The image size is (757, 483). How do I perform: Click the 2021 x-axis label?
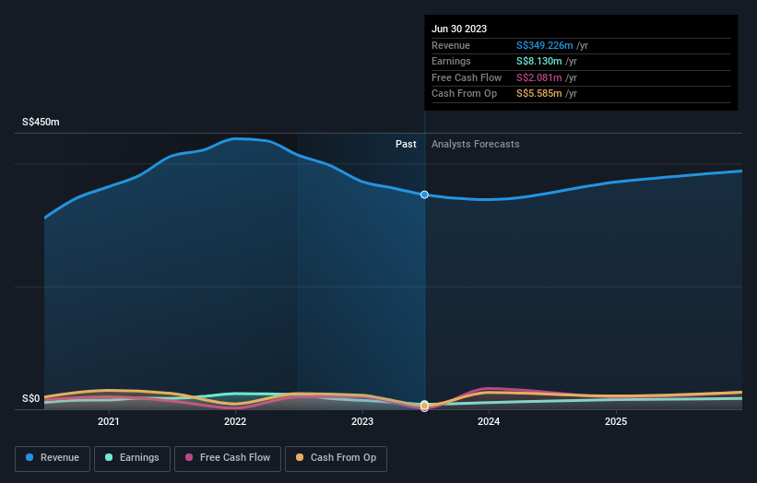click(x=108, y=421)
